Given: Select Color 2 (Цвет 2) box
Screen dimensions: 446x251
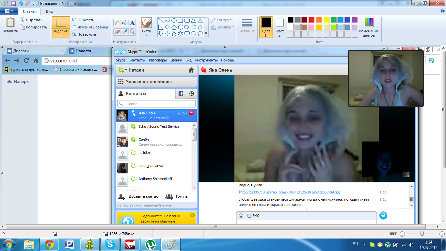Looking at the screenshot, I should 279,27.
